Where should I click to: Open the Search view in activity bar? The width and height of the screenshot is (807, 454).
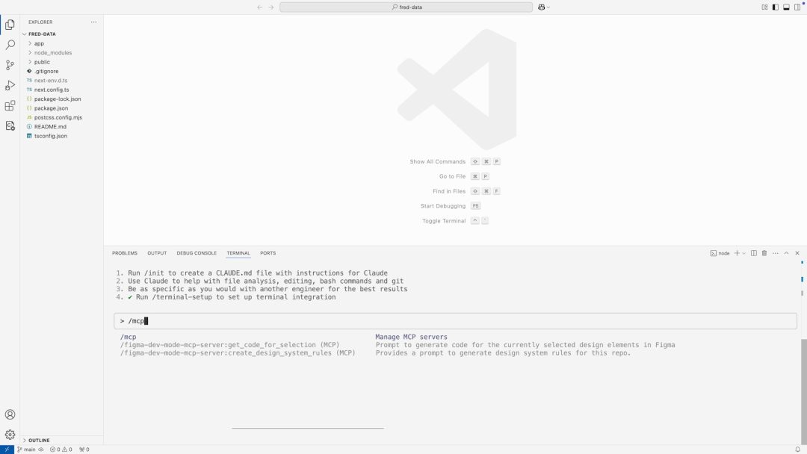(10, 45)
